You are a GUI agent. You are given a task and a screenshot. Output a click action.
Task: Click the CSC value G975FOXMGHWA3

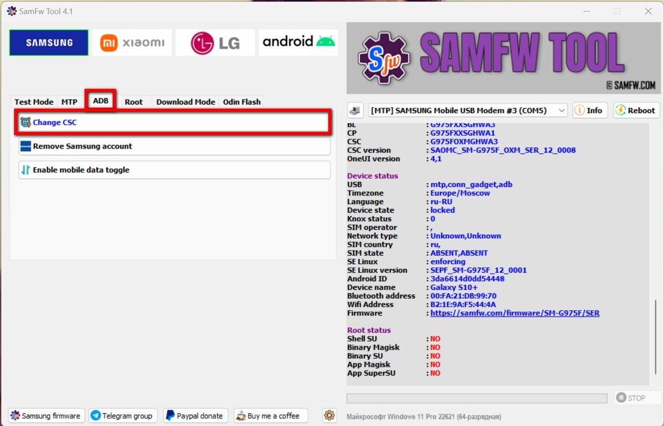[x=464, y=141]
